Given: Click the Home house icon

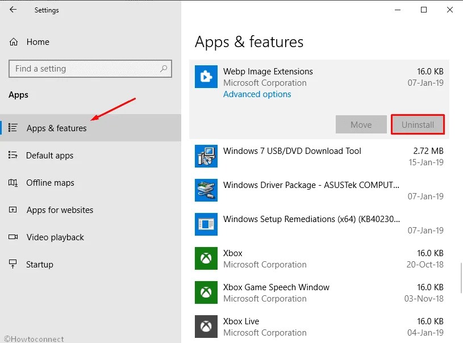Looking at the screenshot, I should point(12,41).
